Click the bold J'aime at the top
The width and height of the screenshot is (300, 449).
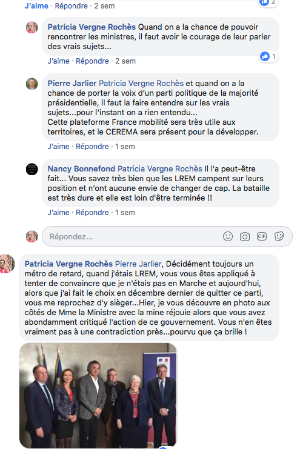point(36,6)
